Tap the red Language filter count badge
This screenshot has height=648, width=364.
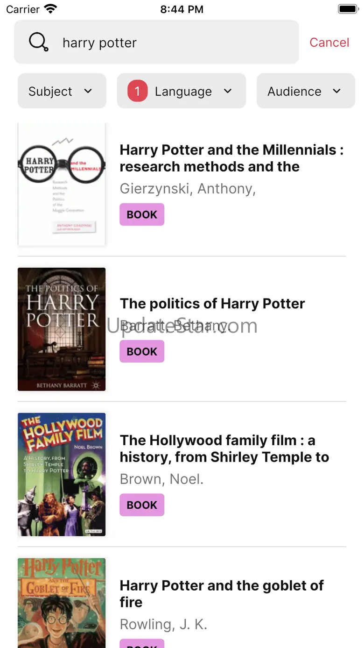(x=138, y=91)
